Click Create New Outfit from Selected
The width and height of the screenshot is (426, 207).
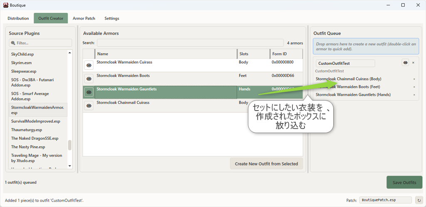(266, 164)
